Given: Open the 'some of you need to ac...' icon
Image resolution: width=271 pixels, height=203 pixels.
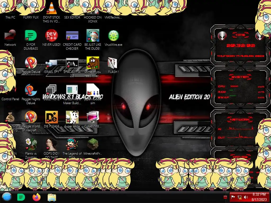Looking at the screenshot, I should coord(93,62).
